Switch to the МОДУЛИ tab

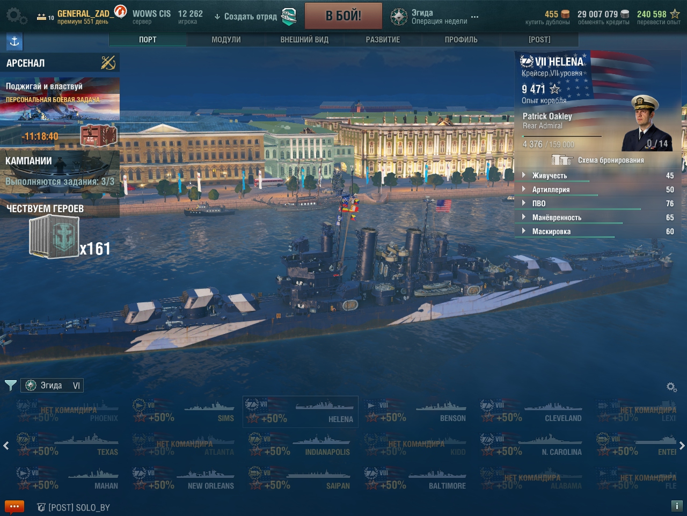226,40
